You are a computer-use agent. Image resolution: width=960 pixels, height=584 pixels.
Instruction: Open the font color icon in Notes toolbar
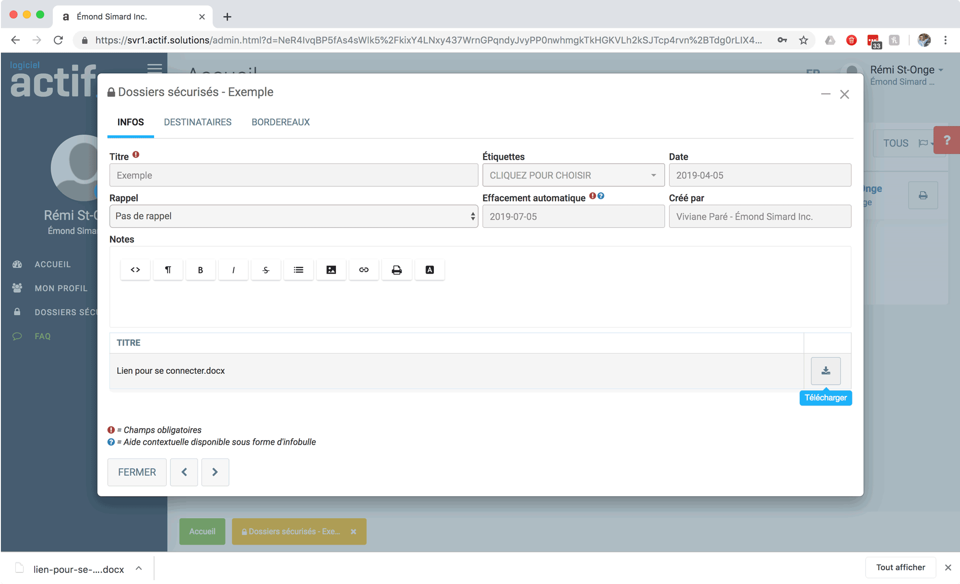[x=430, y=270]
